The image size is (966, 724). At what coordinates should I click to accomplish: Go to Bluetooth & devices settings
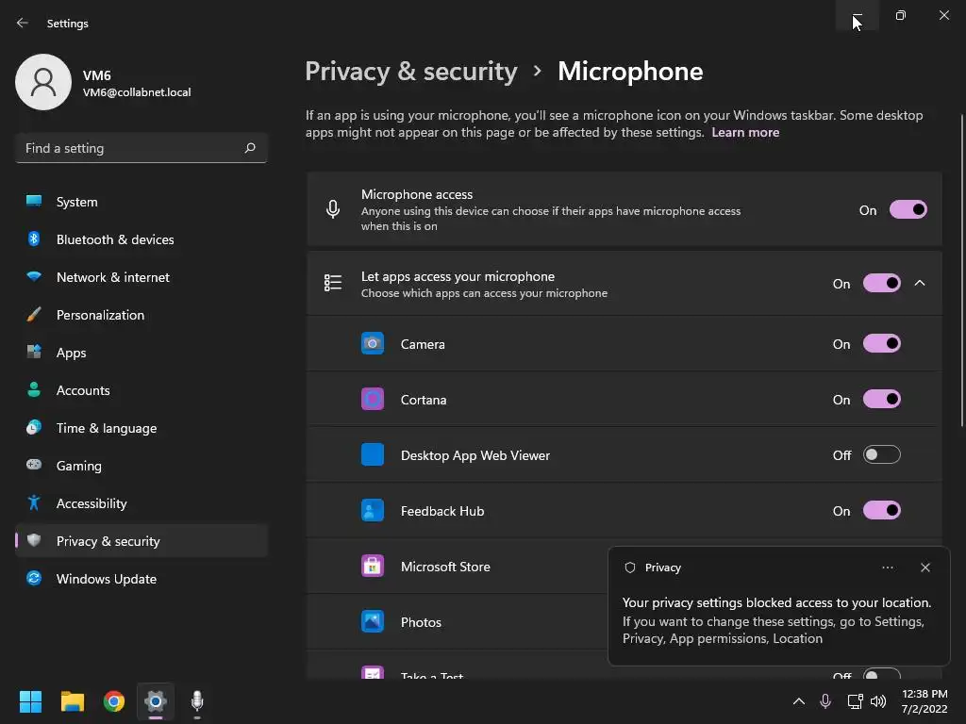click(114, 239)
